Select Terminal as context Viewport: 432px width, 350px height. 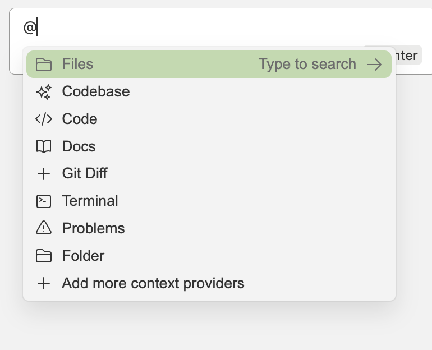coord(90,201)
